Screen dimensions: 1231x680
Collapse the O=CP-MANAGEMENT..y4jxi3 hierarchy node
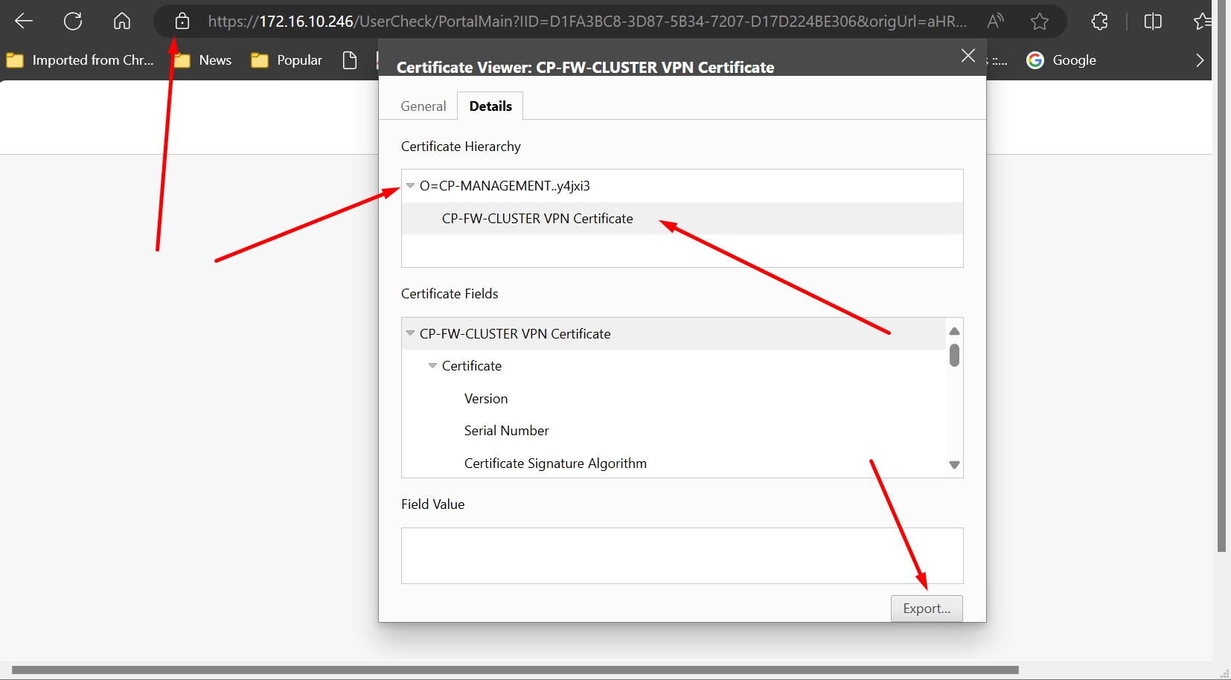pyautogui.click(x=411, y=185)
